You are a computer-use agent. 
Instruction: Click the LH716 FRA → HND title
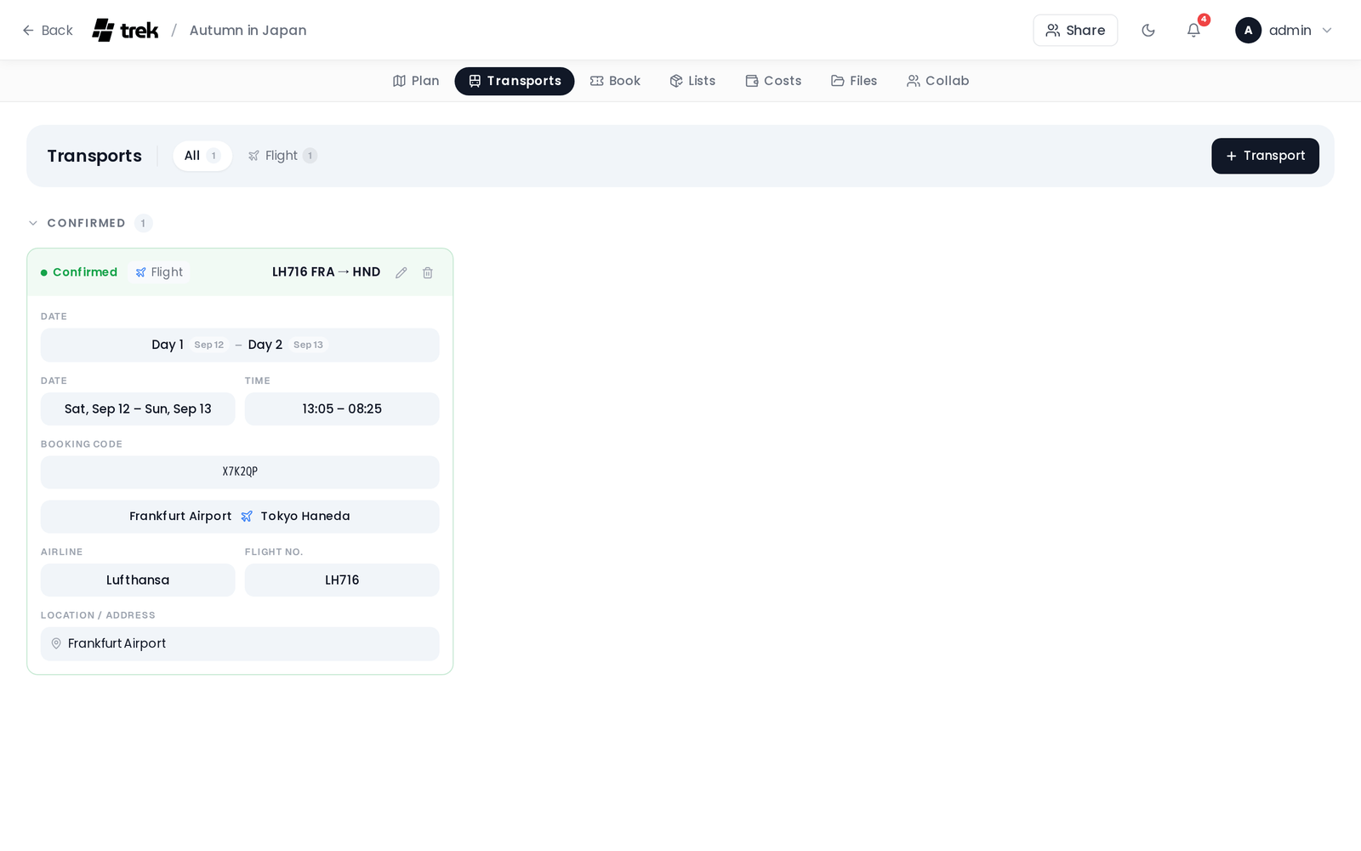[x=326, y=272]
